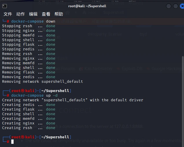Open the 文件 menu
The image size is (184, 147).
8,14
